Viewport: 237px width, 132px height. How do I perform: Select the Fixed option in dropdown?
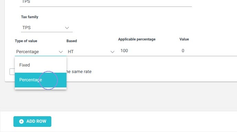click(x=41, y=65)
